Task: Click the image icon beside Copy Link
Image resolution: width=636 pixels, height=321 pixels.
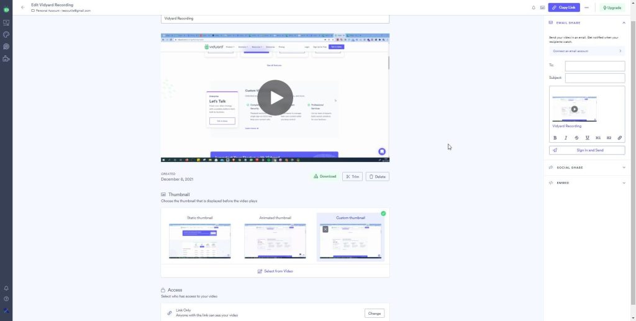Action: point(542,7)
